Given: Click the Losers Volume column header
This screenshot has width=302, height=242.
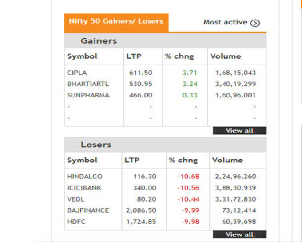Looking at the screenshot, I should click(228, 160).
